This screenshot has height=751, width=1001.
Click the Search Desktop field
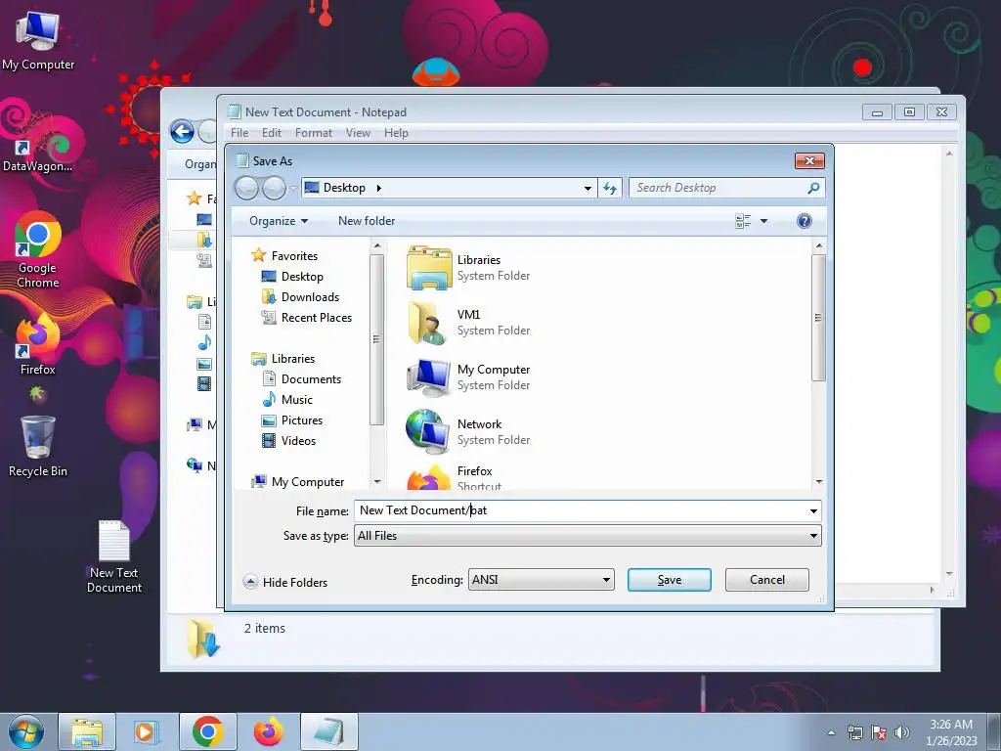(x=718, y=188)
